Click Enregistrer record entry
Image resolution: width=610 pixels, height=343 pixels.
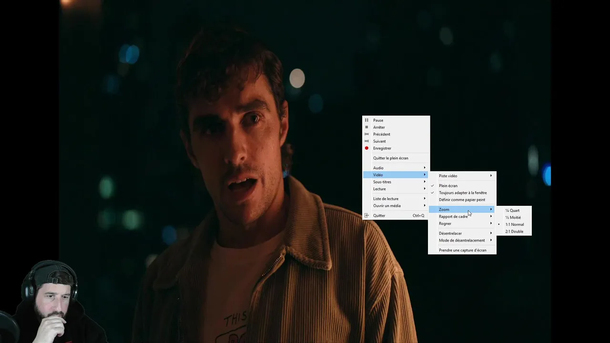point(396,148)
